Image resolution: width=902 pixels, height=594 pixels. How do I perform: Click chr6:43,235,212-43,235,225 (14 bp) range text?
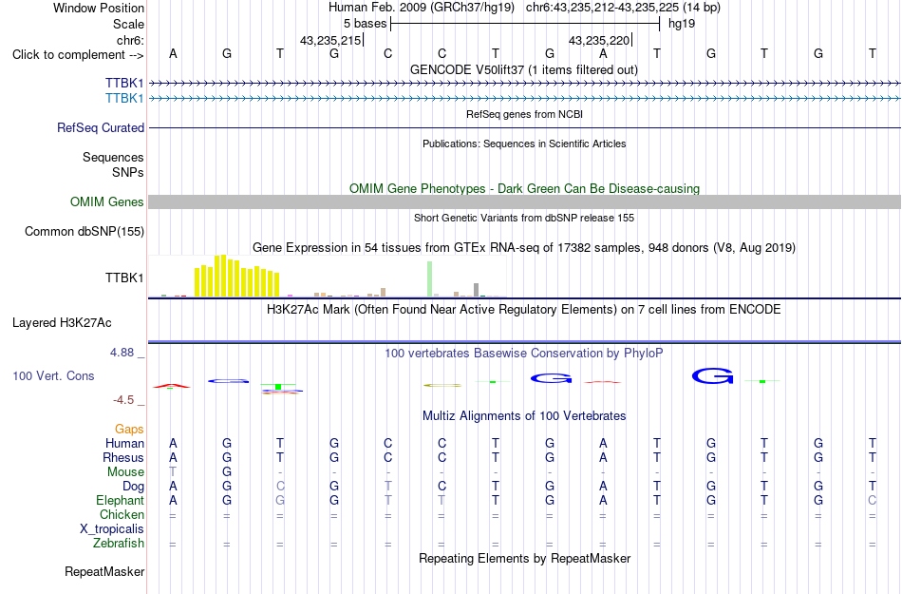pos(623,8)
